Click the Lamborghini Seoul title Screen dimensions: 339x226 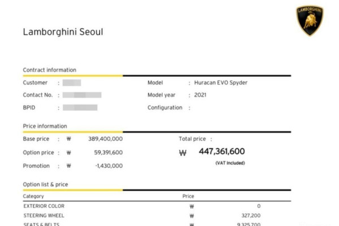63,32
